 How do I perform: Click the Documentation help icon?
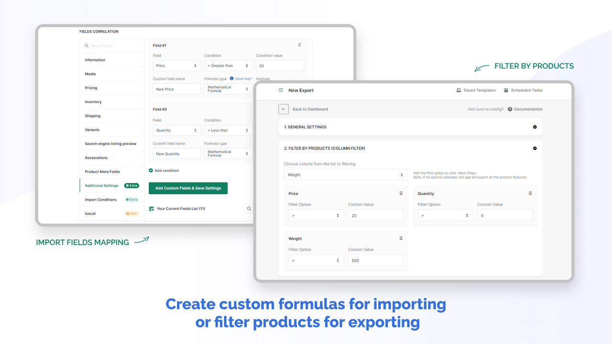coord(510,109)
